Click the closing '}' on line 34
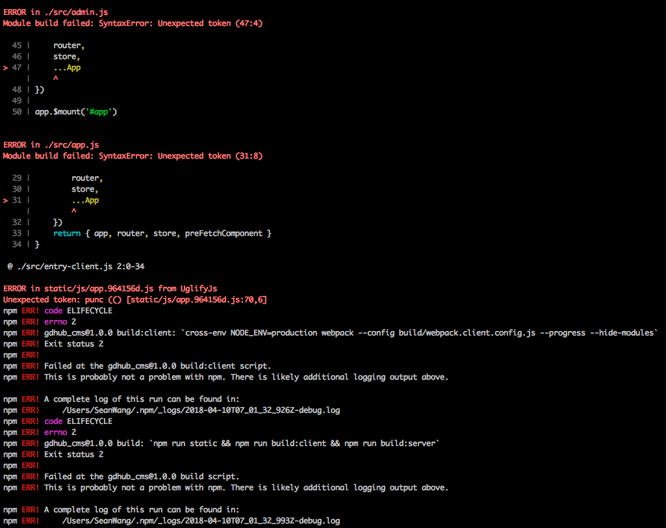Screen dimensions: 666x528 (x=38, y=244)
